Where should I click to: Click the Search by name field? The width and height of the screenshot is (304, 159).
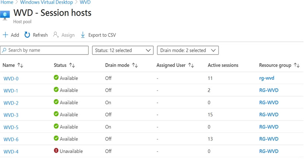tap(47, 50)
